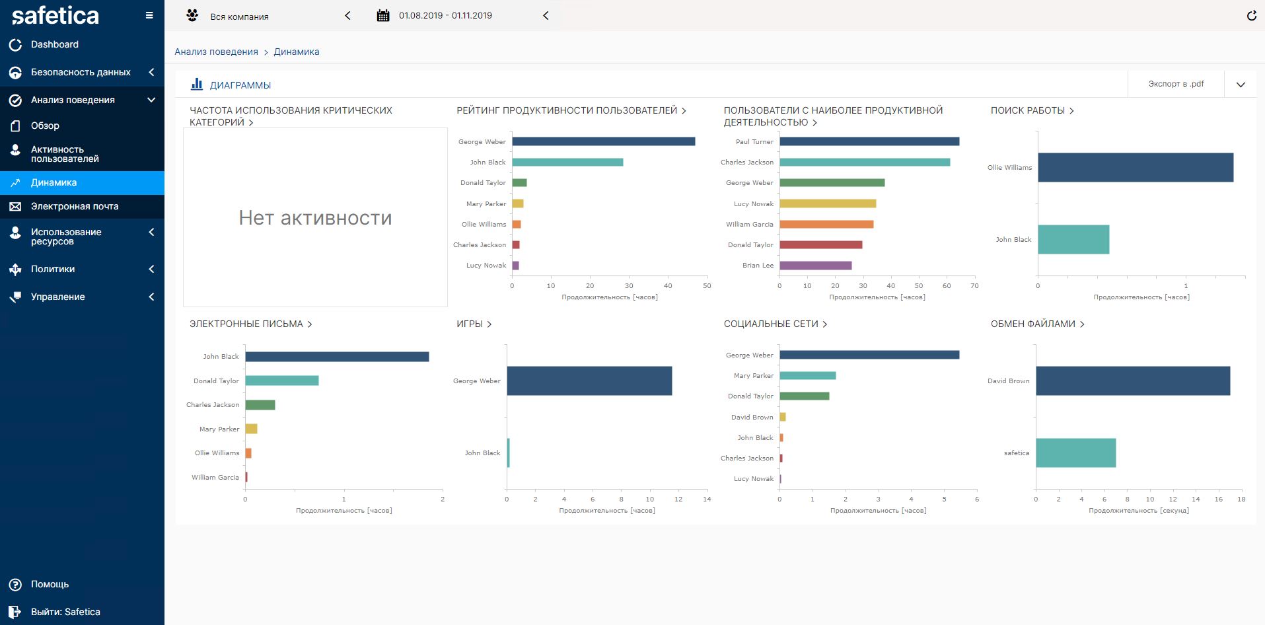
Task: Open dropdown arrow next to Экспорт в .pdf
Action: click(x=1240, y=85)
